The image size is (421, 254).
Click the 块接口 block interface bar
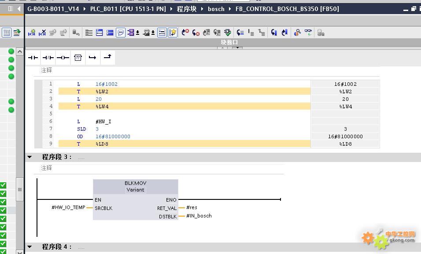229,42
